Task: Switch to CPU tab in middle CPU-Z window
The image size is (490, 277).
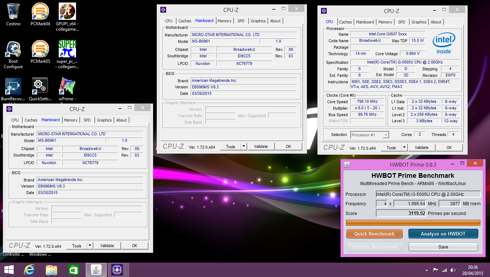Action: pyautogui.click(x=169, y=21)
